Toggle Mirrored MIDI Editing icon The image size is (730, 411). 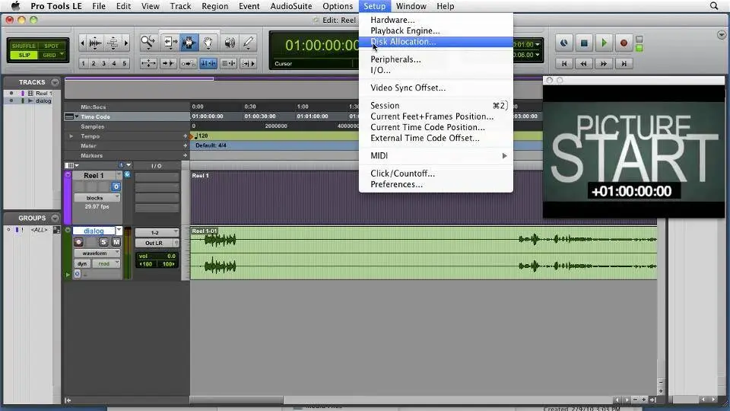(188, 63)
